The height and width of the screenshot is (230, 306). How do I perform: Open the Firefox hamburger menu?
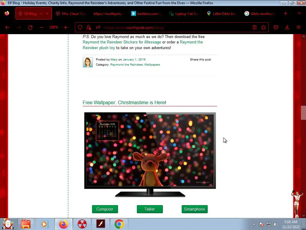tap(299, 27)
